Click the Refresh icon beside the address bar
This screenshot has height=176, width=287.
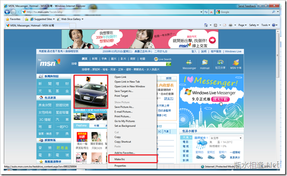click(206, 12)
